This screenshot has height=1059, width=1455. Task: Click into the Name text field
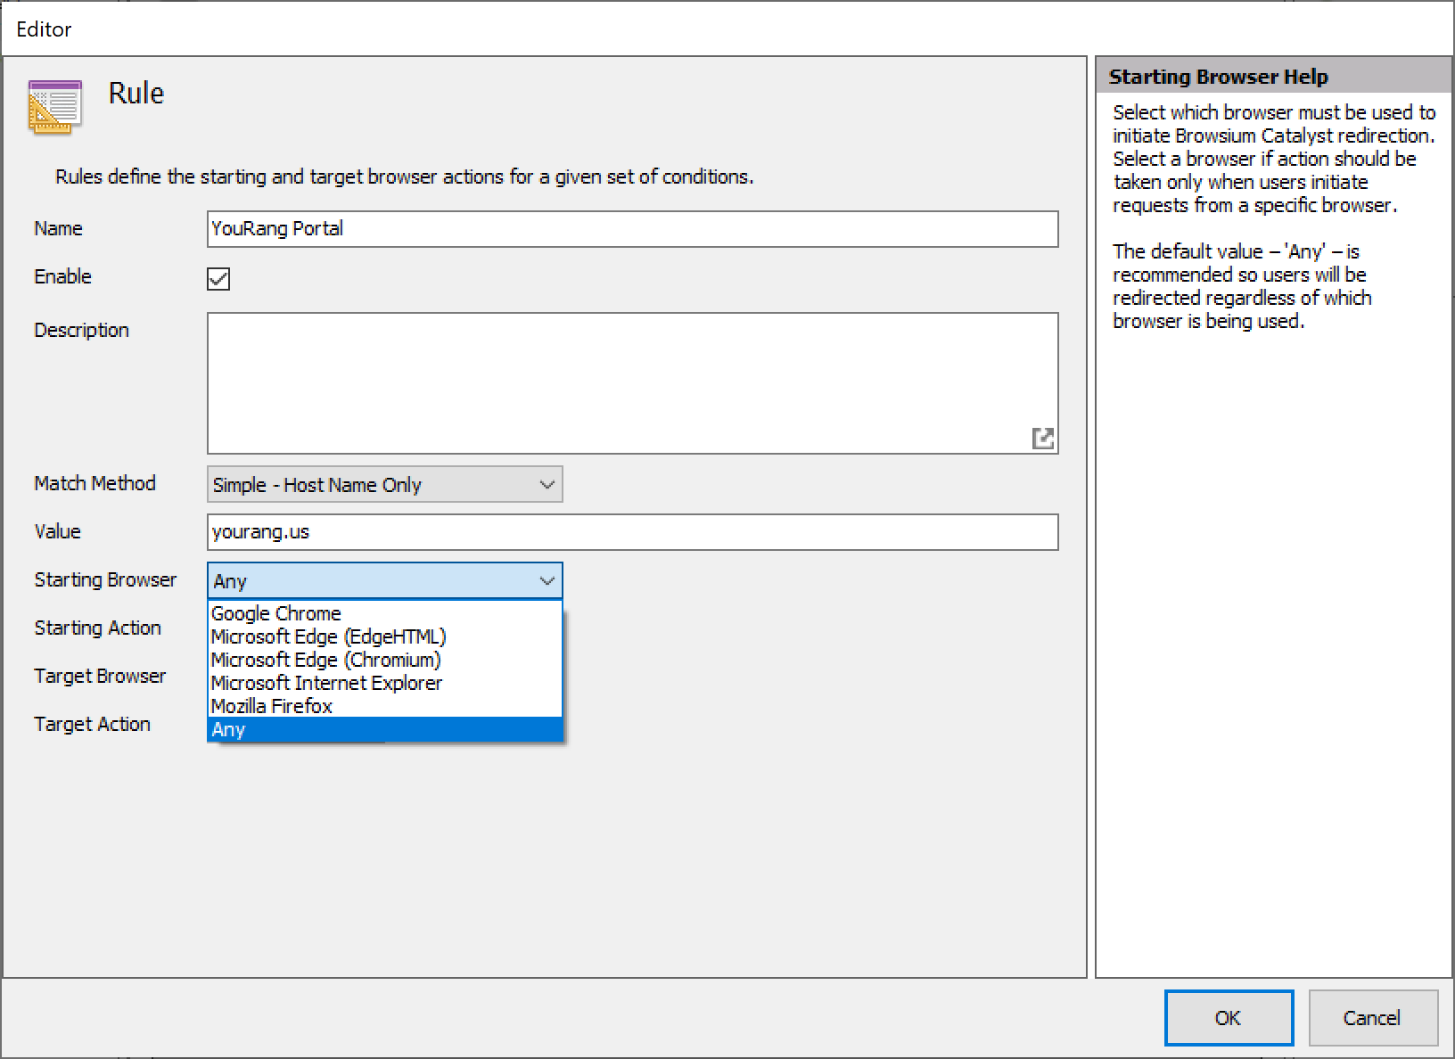(x=632, y=229)
